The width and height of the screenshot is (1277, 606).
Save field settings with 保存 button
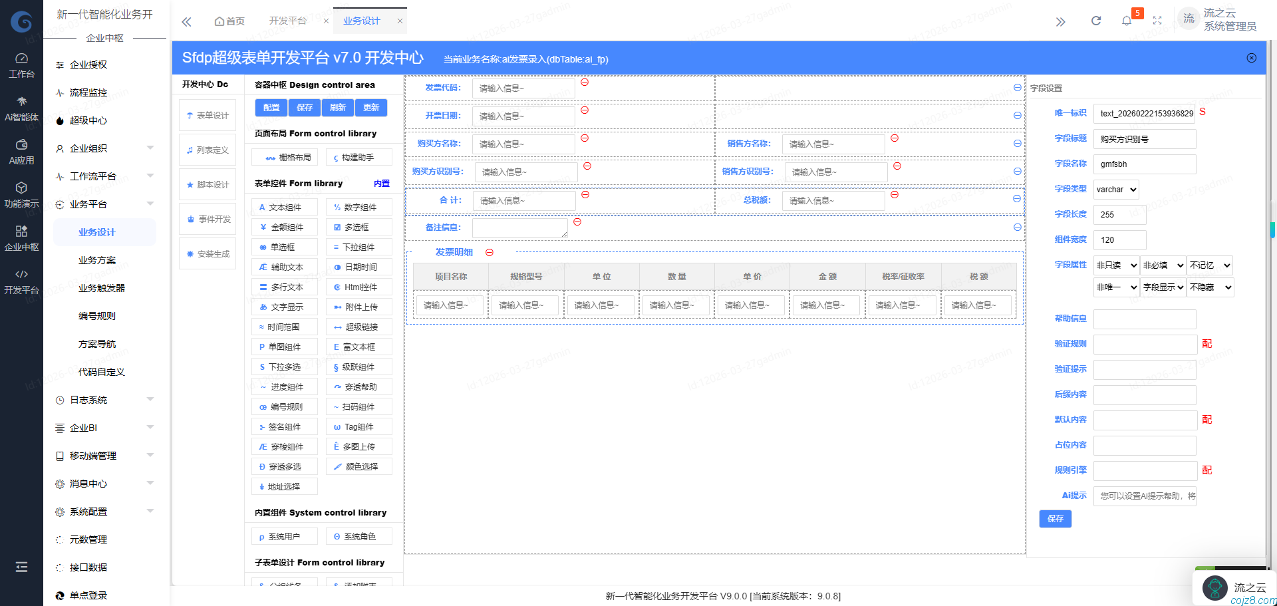click(1055, 519)
